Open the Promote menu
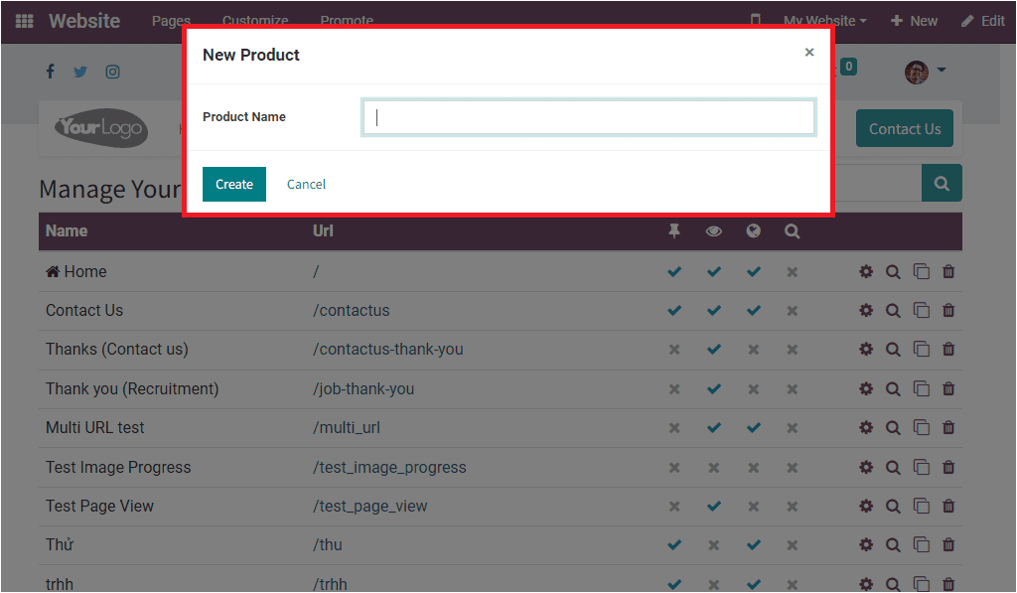Screen dimensions: 1017x593 [347, 20]
